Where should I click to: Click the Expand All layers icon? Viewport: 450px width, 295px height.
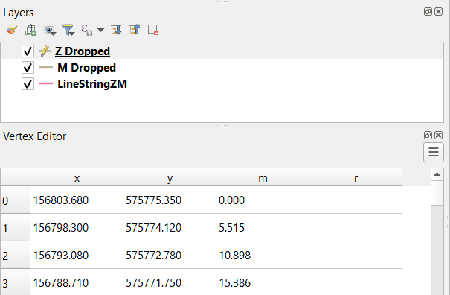[116, 30]
